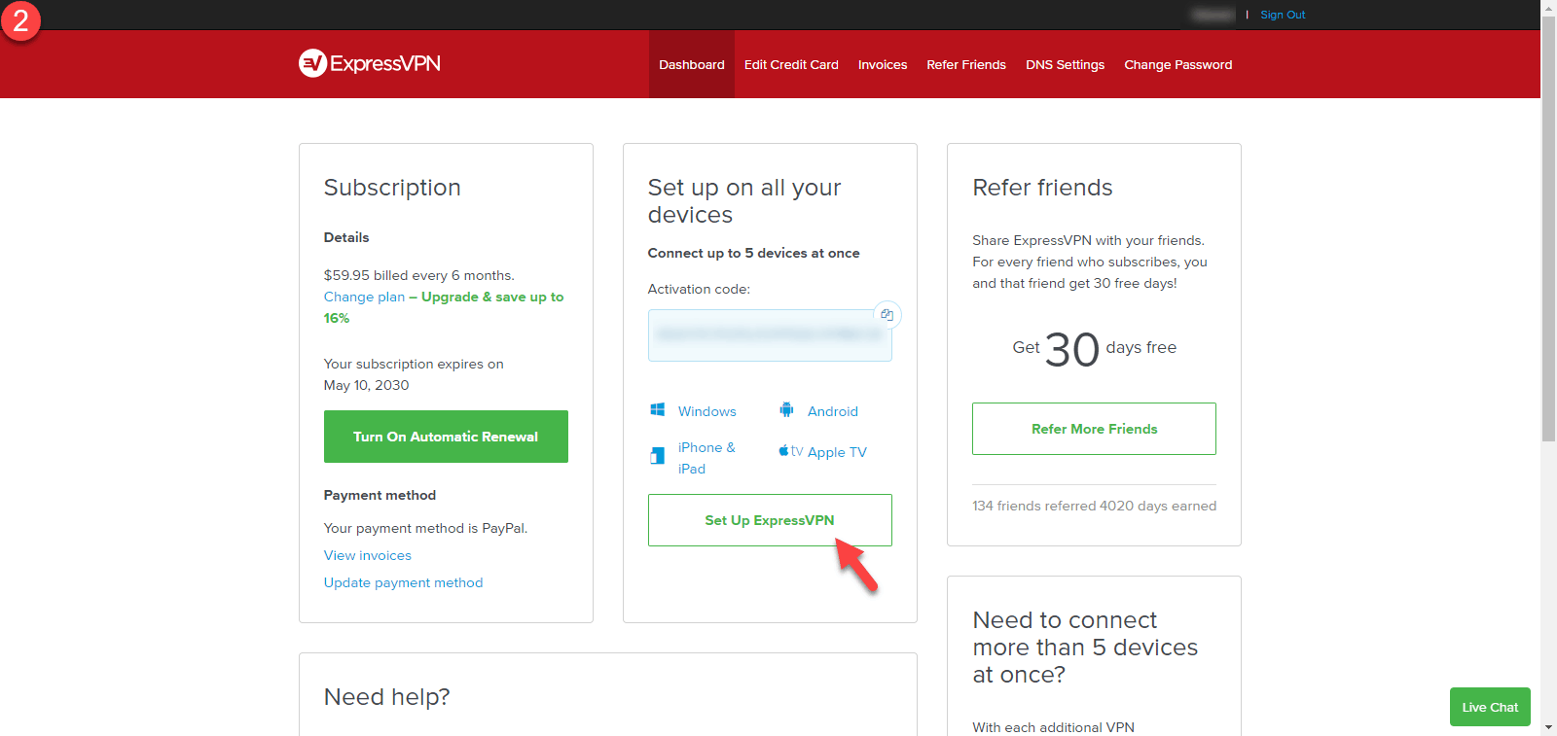Click '$59.95 billed every 6 months.' text
The width and height of the screenshot is (1557, 736).
[419, 275]
